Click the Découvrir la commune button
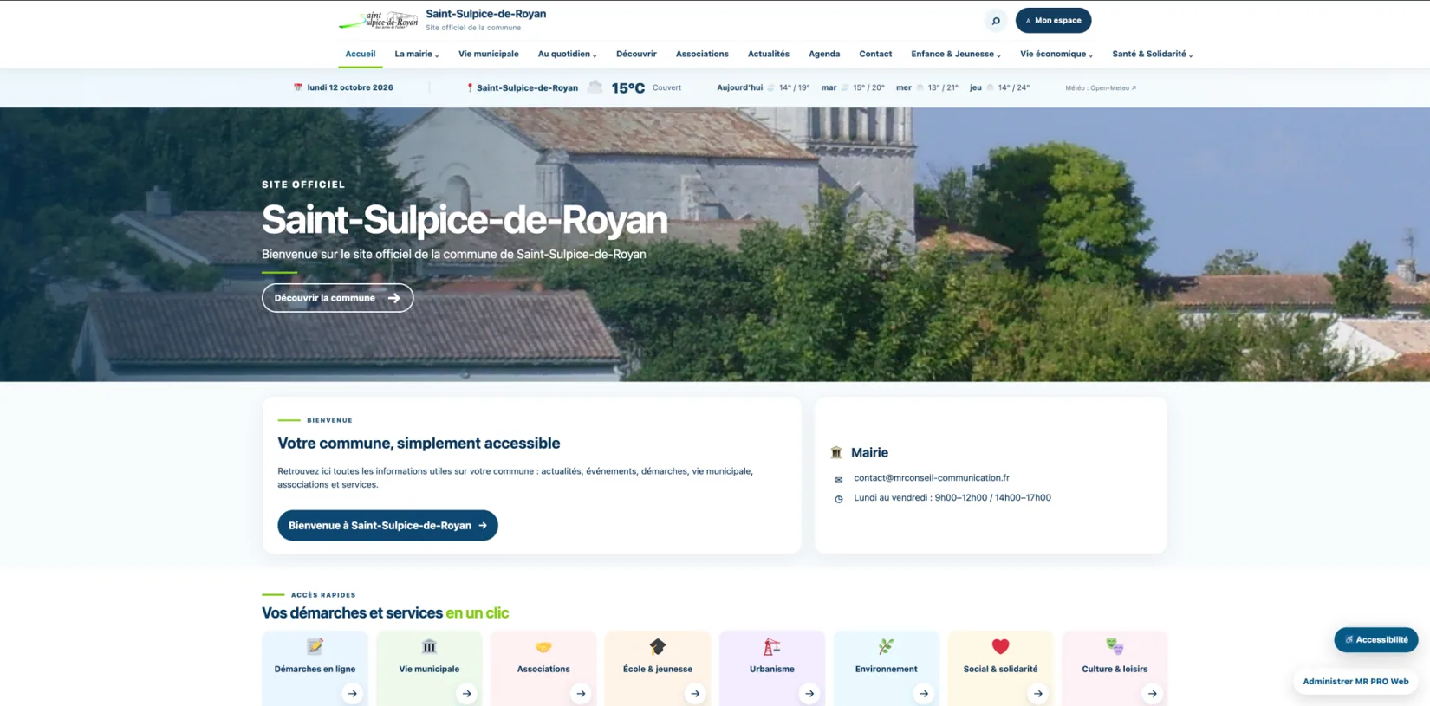 tap(337, 298)
